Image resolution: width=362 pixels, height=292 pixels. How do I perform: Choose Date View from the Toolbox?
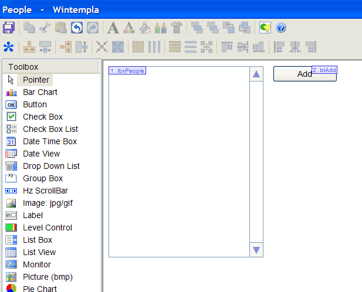(41, 154)
